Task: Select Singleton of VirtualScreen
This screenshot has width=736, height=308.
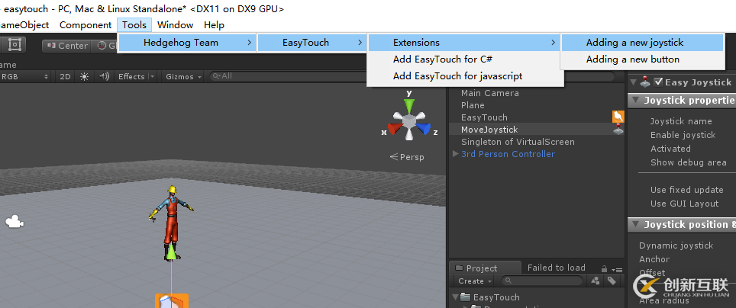Action: (x=518, y=142)
